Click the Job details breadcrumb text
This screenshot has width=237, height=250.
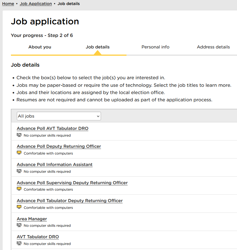click(x=69, y=4)
